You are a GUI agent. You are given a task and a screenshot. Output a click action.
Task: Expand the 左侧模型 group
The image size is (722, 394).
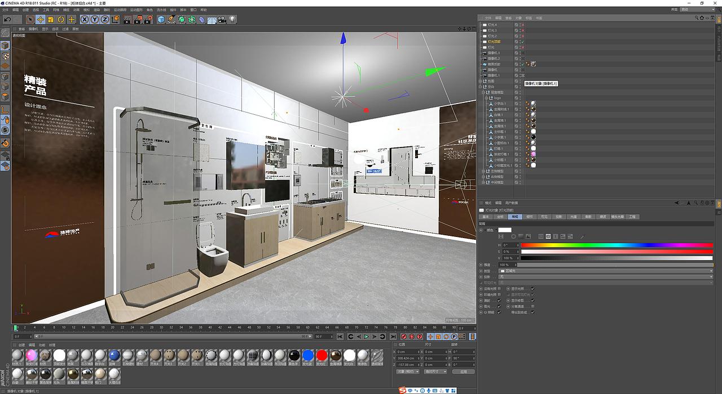pyautogui.click(x=484, y=171)
